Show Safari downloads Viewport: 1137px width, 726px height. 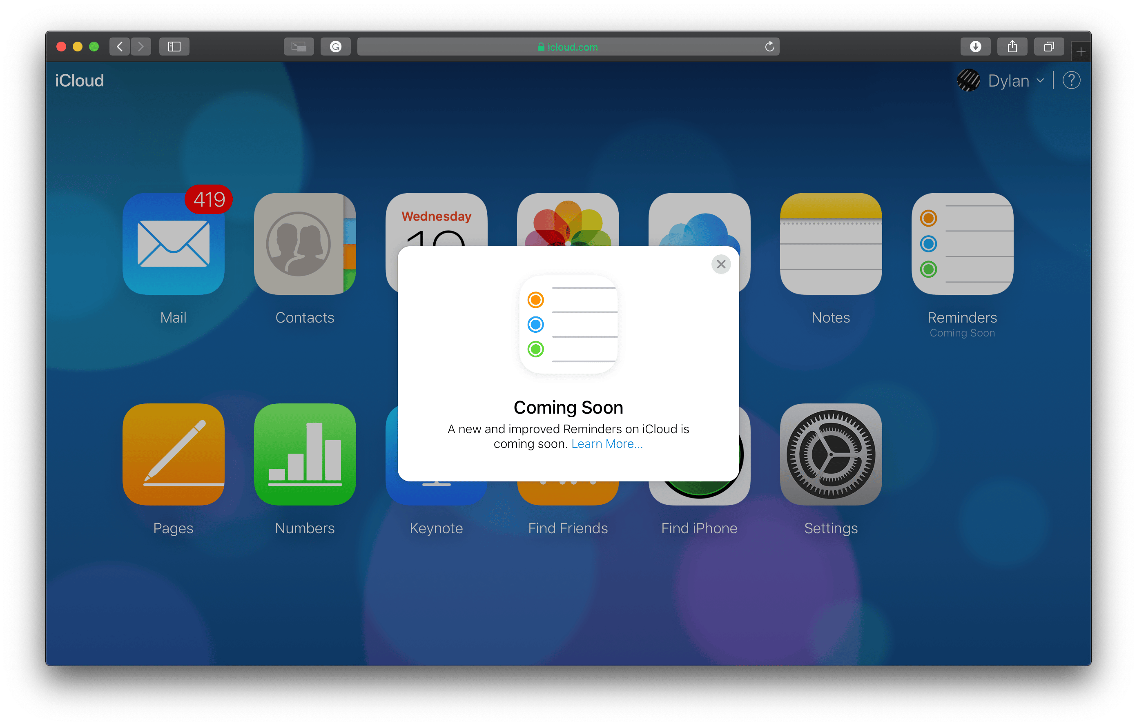[976, 46]
